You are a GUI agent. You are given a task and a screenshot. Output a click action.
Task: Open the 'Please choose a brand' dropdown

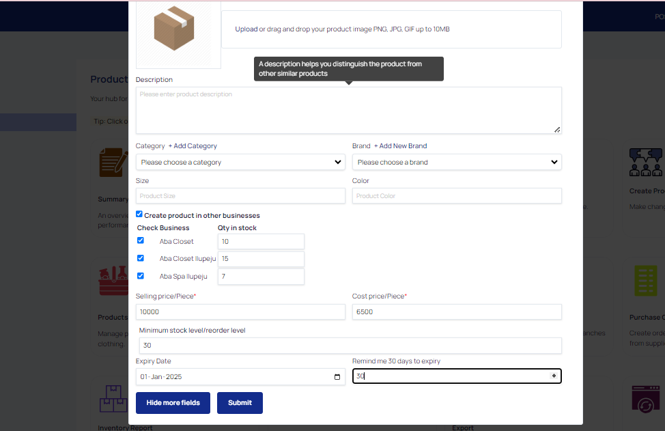coord(457,163)
